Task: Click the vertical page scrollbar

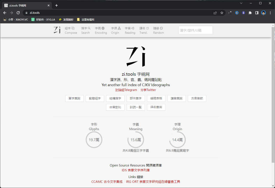Action: (273, 95)
